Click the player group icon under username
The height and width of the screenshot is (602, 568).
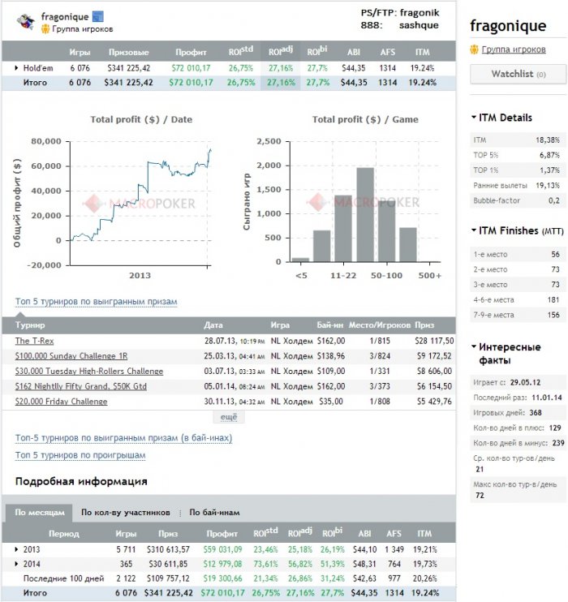(45, 28)
